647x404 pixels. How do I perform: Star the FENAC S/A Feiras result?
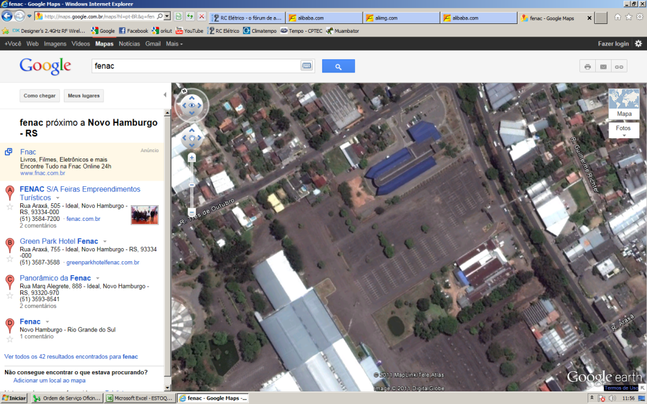pyautogui.click(x=9, y=206)
